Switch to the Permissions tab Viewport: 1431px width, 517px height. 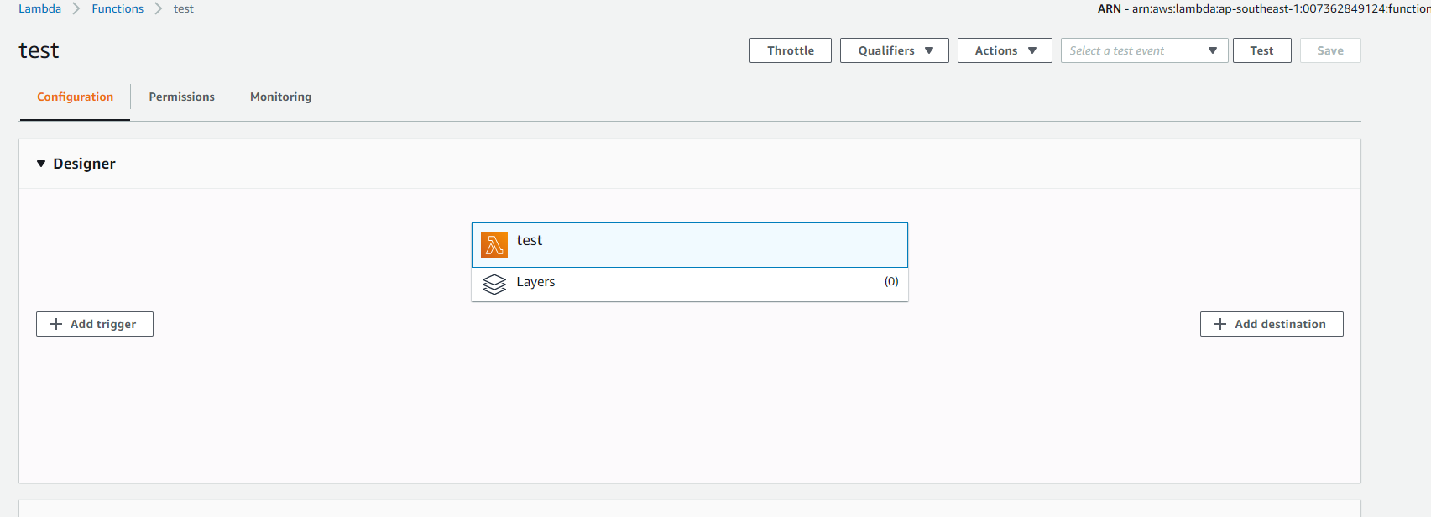click(182, 97)
